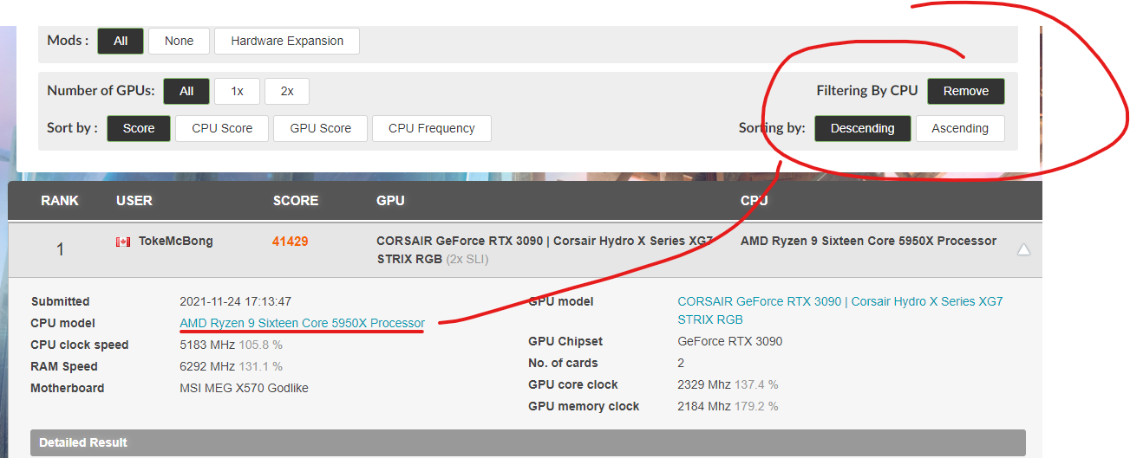
Task: Sort results by CPU Score
Action: (222, 128)
